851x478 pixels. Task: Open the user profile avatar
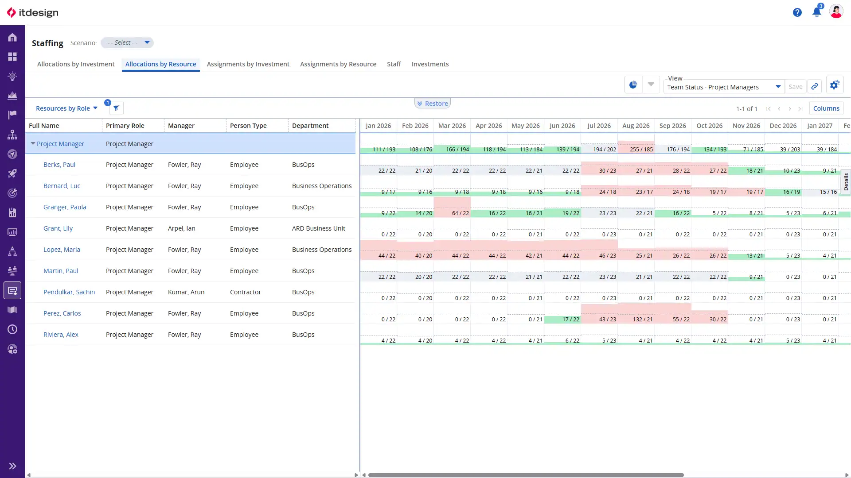coord(836,12)
